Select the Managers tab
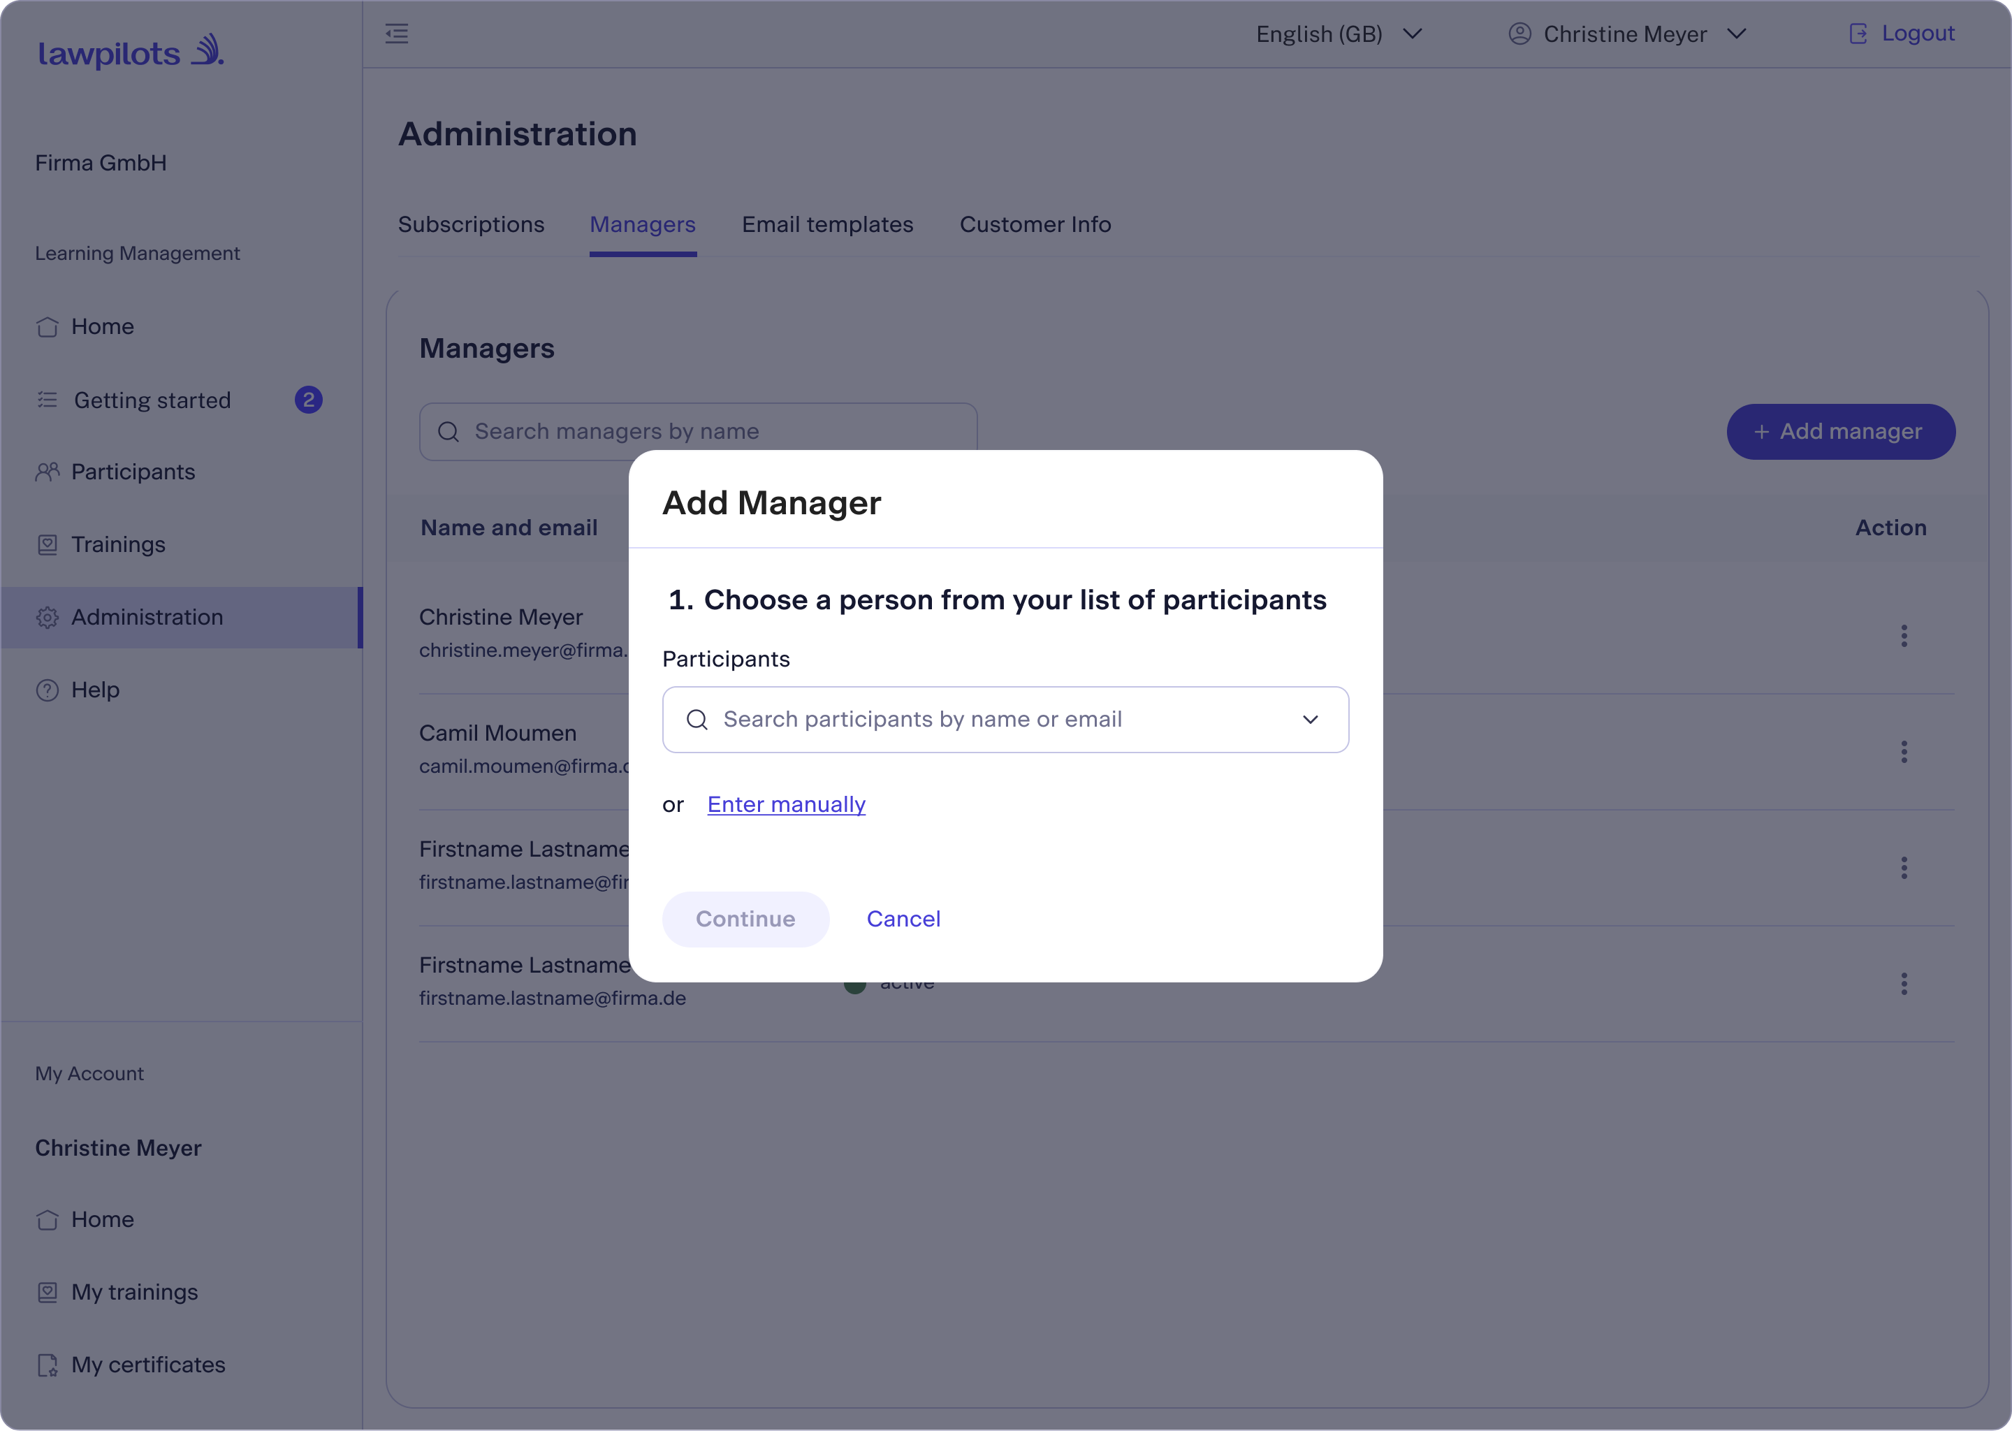The width and height of the screenshot is (2012, 1431). click(643, 225)
